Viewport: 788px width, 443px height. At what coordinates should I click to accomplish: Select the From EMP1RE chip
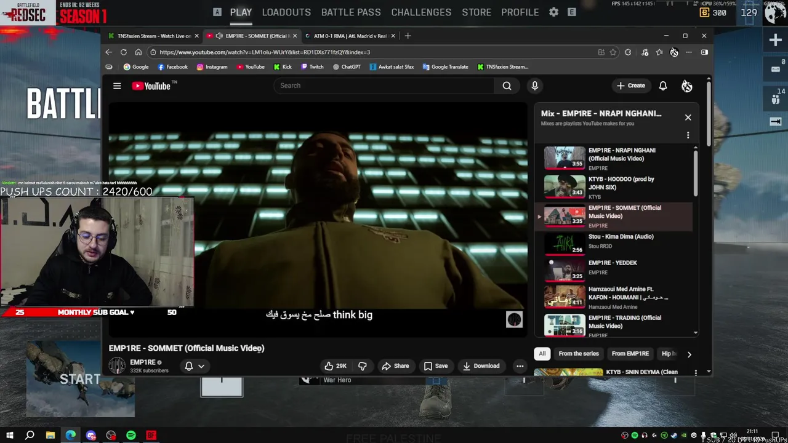[x=630, y=354]
